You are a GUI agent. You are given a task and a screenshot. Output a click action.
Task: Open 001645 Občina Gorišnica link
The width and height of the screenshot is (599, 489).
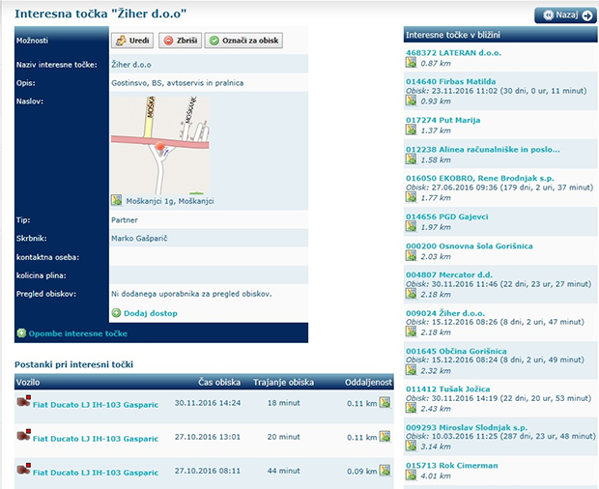(x=456, y=351)
